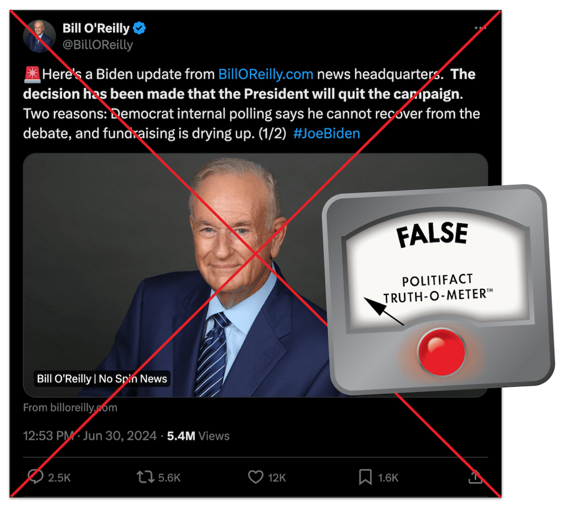Click the Bill O'Reilly display name

[x=96, y=28]
